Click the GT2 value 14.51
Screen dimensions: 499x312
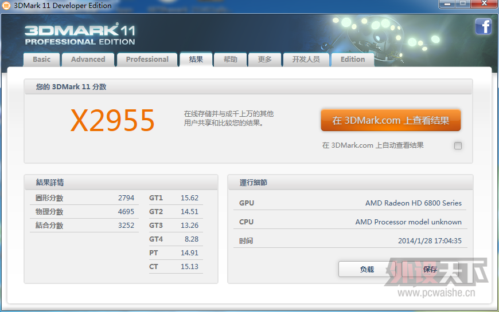point(189,212)
